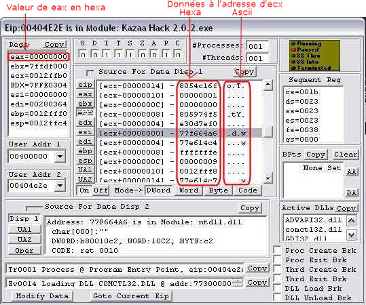
Task: Click the Goto Current Eip button
Action: pos(130,296)
